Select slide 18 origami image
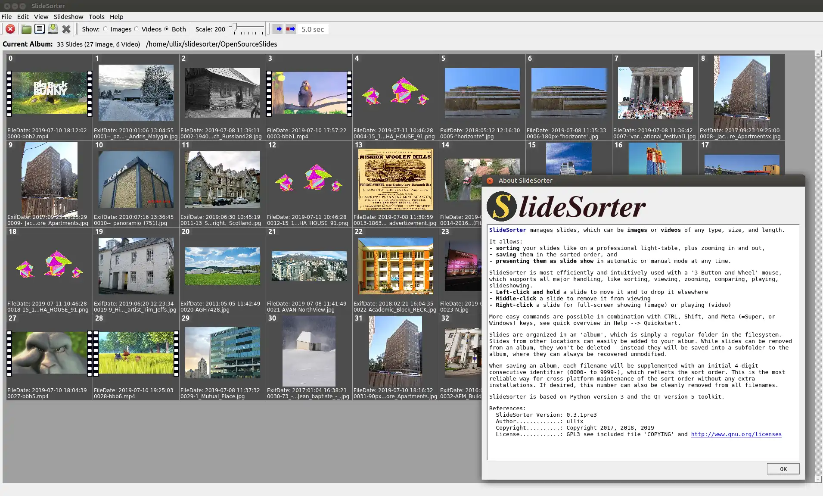Viewport: 823px width, 496px height. (x=50, y=265)
